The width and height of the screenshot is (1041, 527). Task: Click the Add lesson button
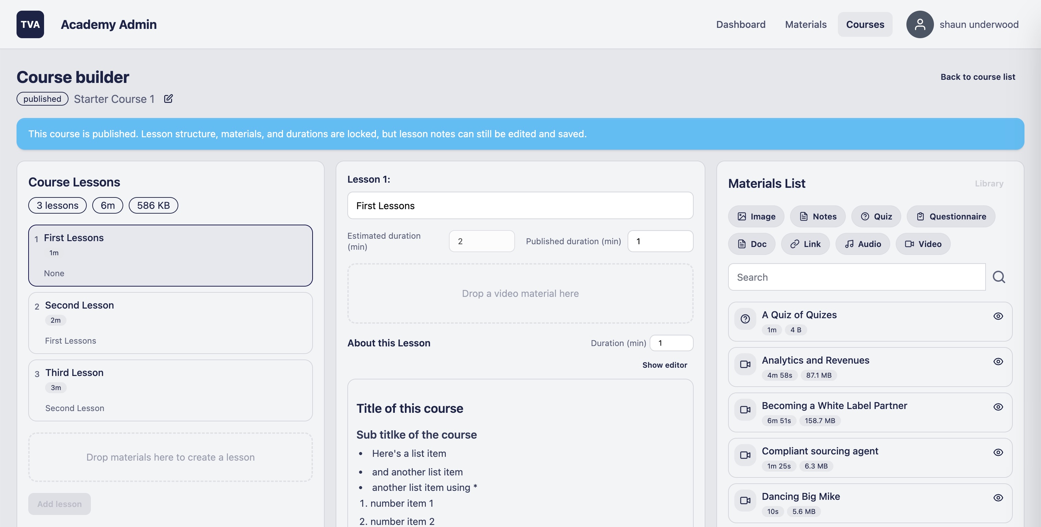click(x=60, y=504)
